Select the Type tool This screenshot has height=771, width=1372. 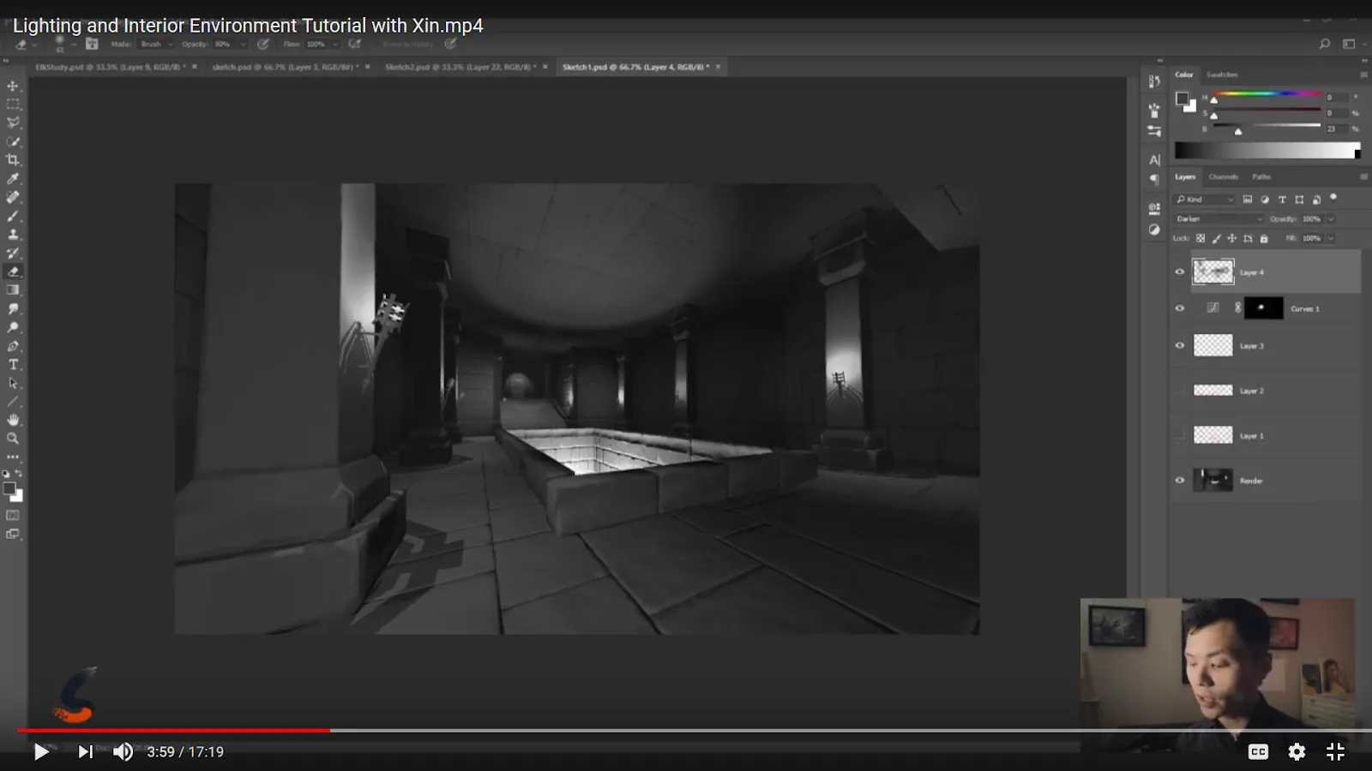tap(13, 365)
